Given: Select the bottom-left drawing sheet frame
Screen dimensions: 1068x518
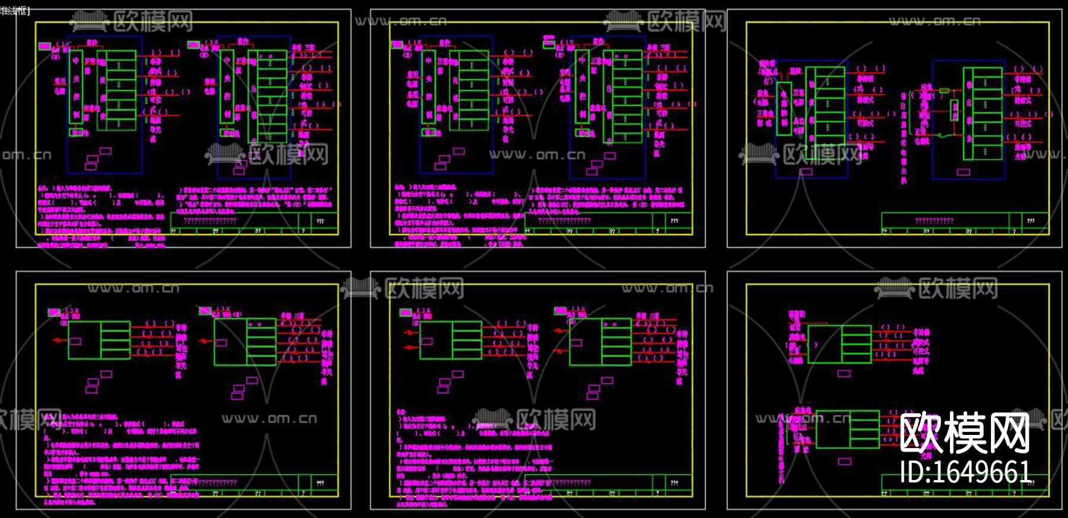Looking at the screenshot, I should (x=183, y=390).
